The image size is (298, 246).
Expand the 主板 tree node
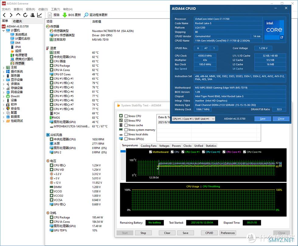click(4, 68)
